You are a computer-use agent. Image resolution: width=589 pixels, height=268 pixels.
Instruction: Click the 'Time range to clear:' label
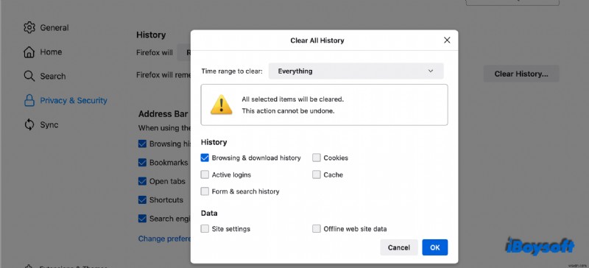click(232, 71)
